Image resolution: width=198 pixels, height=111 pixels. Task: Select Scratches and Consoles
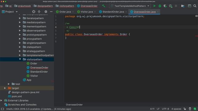pyautogui.click(x=22, y=105)
